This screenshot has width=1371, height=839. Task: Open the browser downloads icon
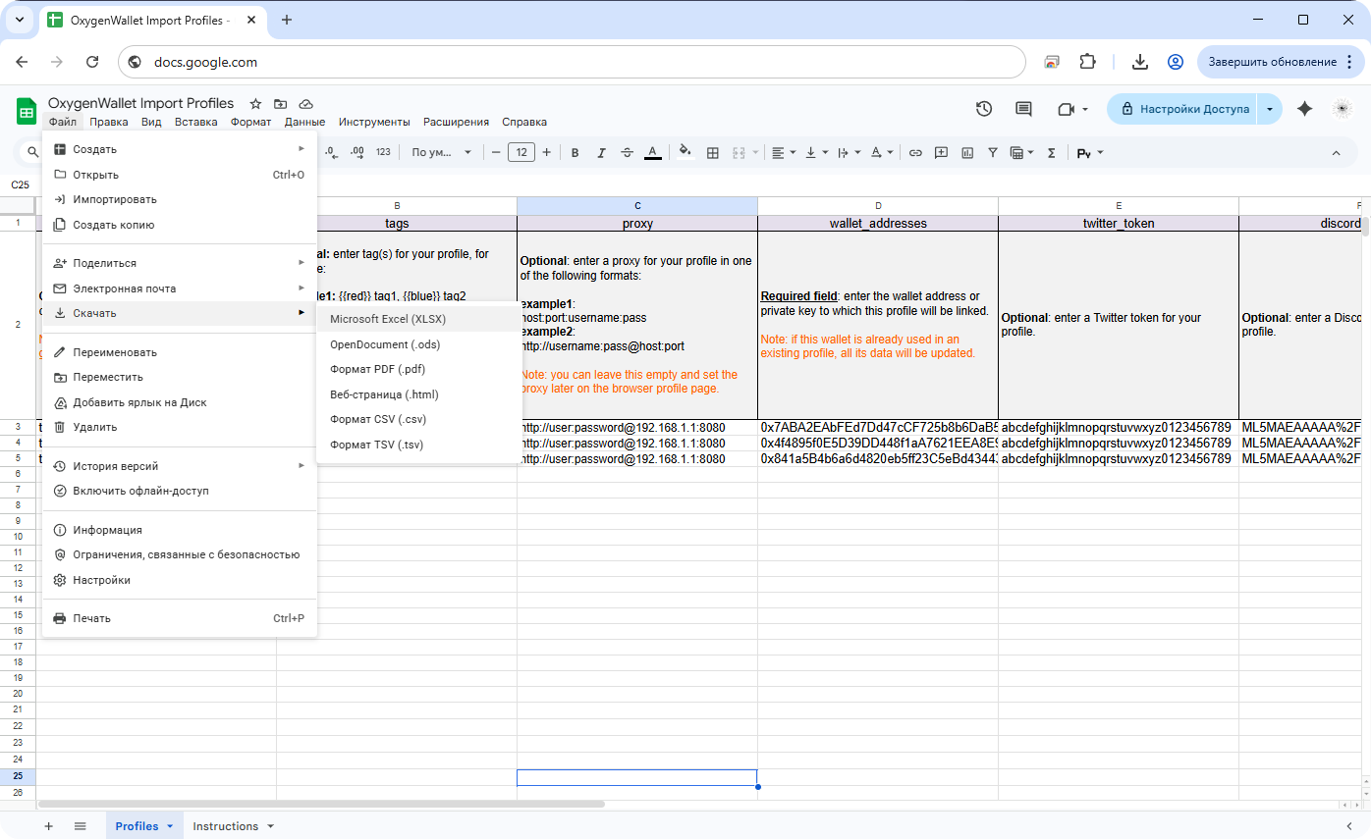coord(1140,62)
